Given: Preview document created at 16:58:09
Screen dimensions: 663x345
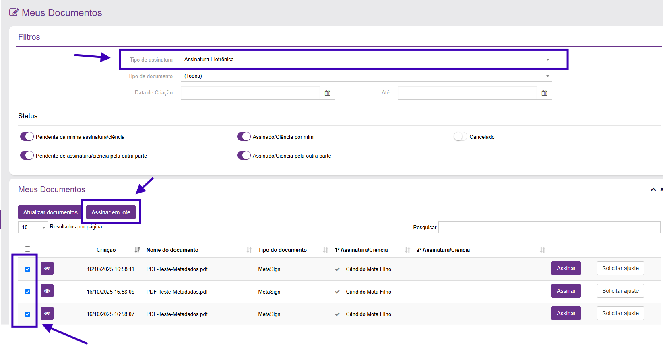Looking at the screenshot, I should (x=47, y=291).
